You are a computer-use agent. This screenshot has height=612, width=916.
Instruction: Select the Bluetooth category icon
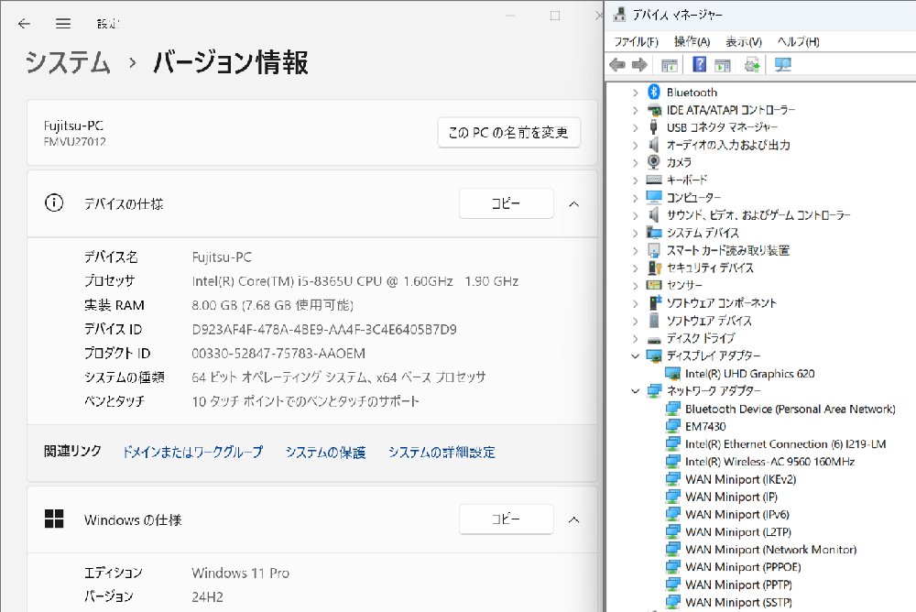point(654,92)
